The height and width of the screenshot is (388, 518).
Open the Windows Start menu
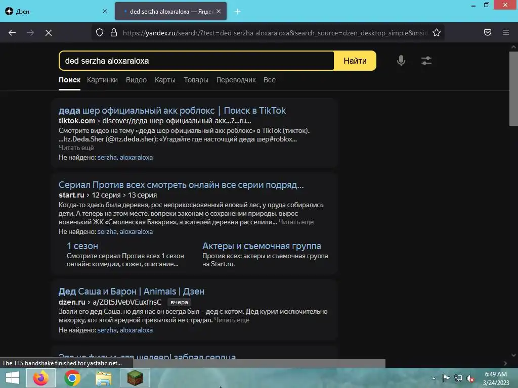13,378
